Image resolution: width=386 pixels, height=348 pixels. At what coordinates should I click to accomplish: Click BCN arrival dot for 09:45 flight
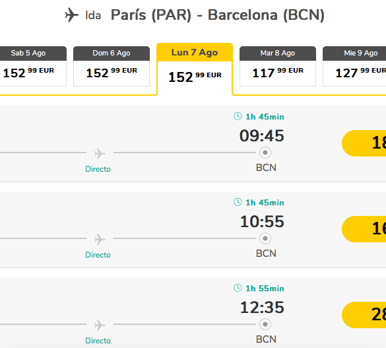coord(265,153)
